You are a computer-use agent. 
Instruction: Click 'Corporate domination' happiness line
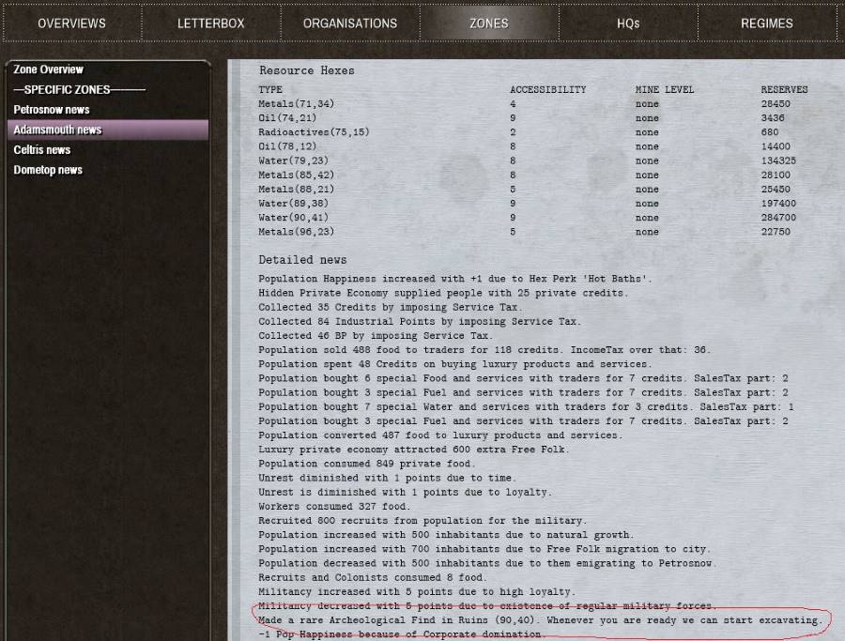tap(402, 634)
